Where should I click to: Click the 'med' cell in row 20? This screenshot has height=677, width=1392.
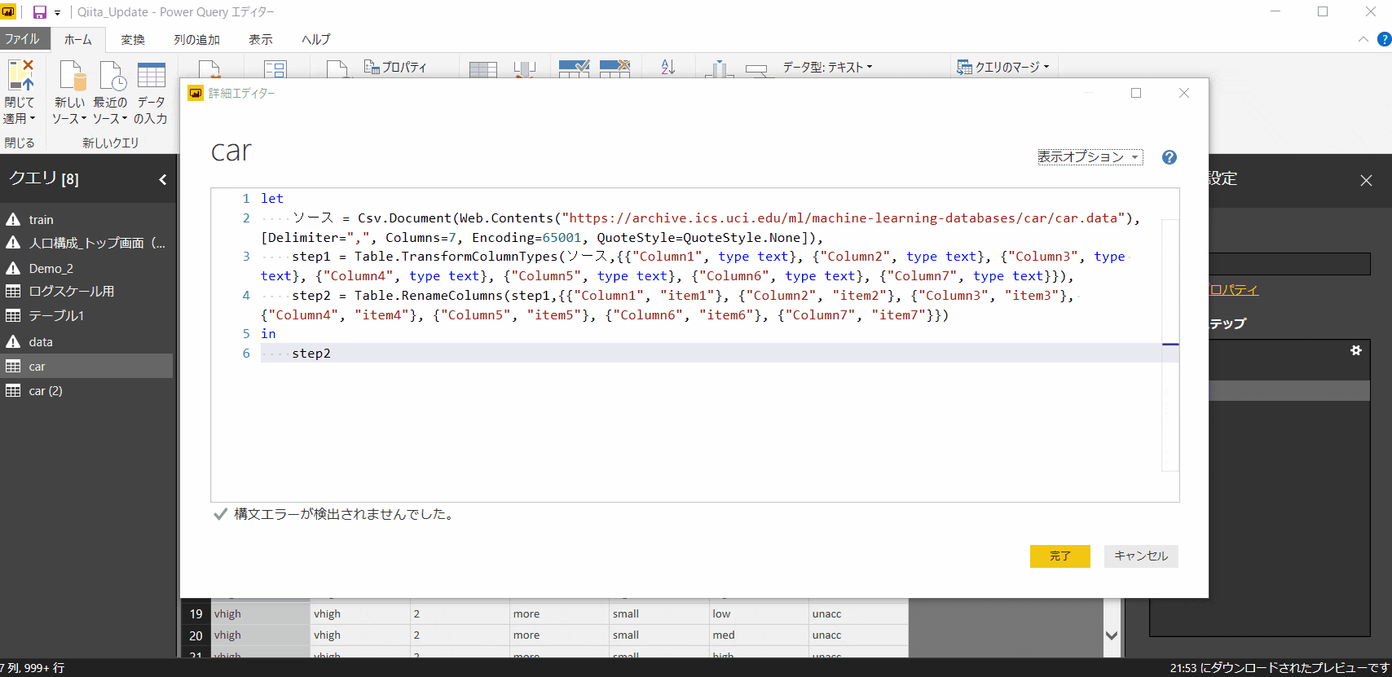759,635
